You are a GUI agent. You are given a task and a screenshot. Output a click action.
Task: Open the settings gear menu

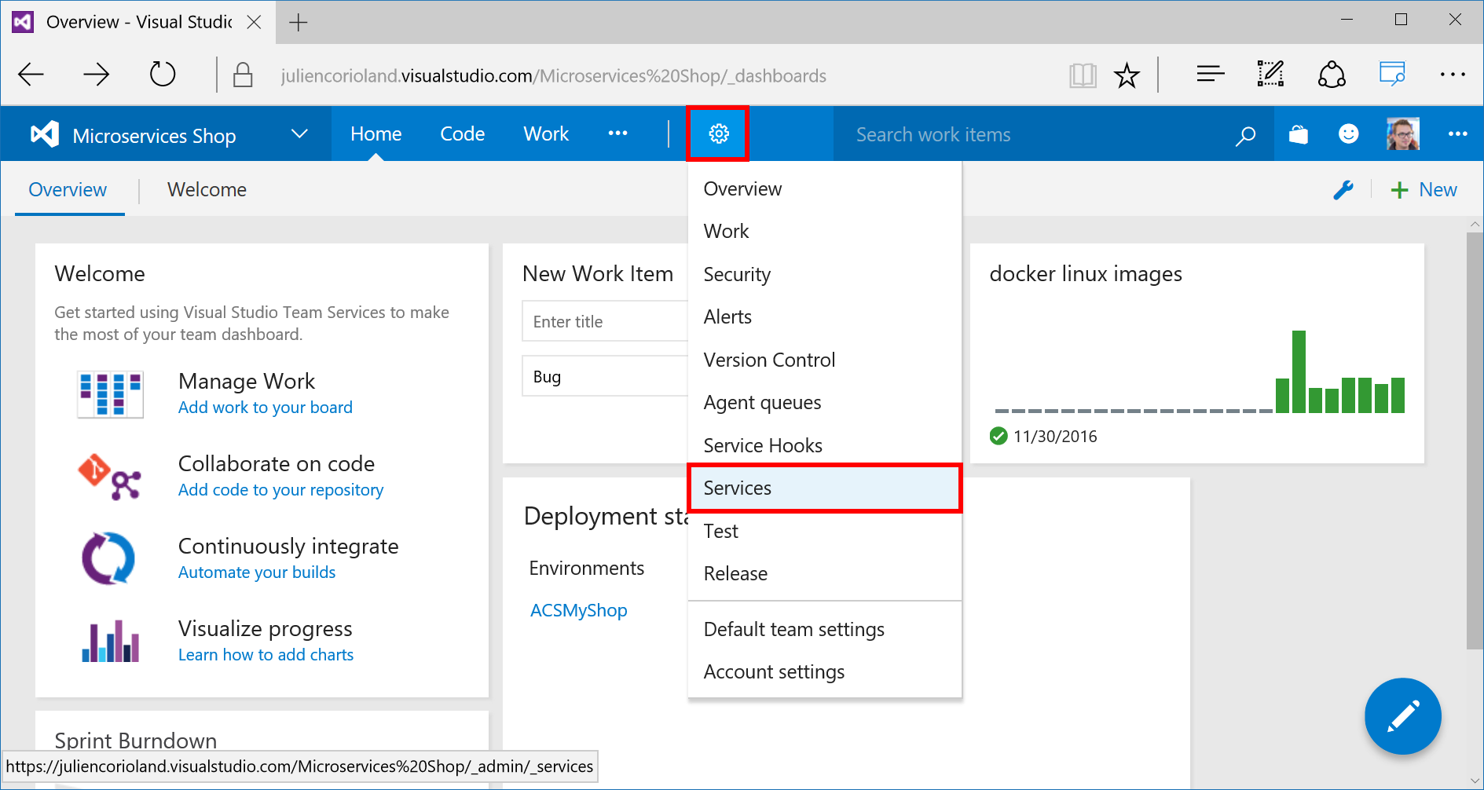pyautogui.click(x=718, y=133)
